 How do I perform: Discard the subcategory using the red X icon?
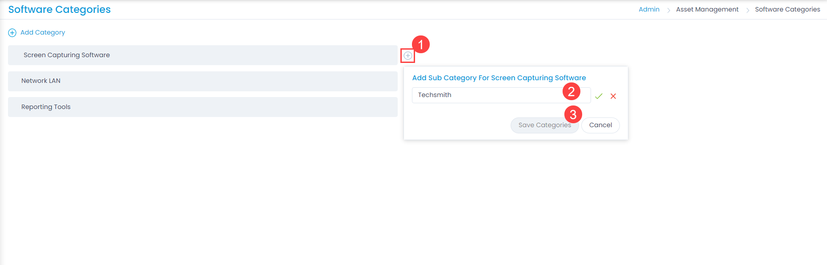click(x=613, y=96)
